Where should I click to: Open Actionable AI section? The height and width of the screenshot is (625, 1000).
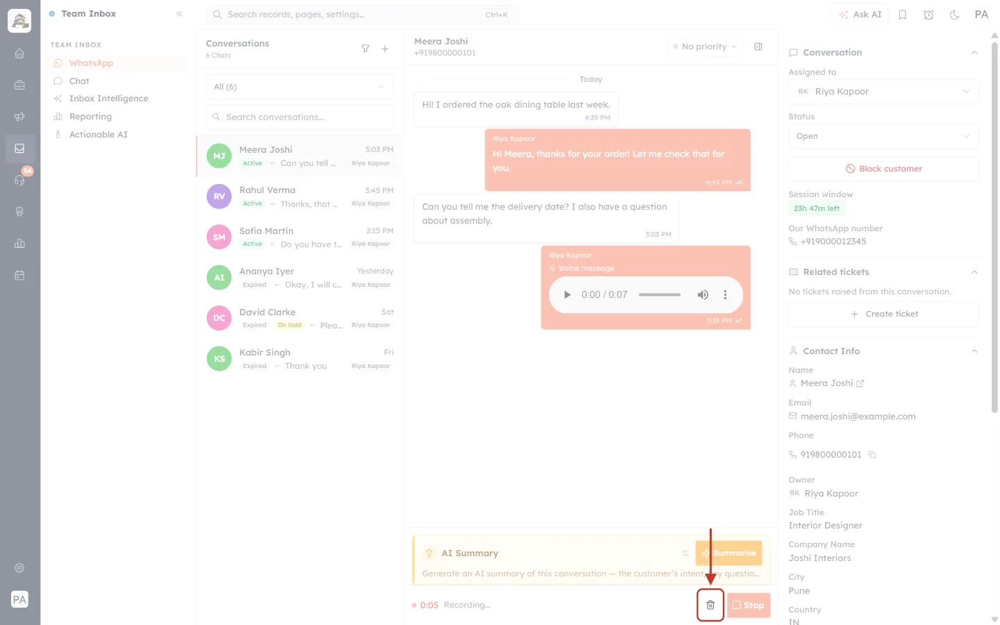tap(119, 135)
